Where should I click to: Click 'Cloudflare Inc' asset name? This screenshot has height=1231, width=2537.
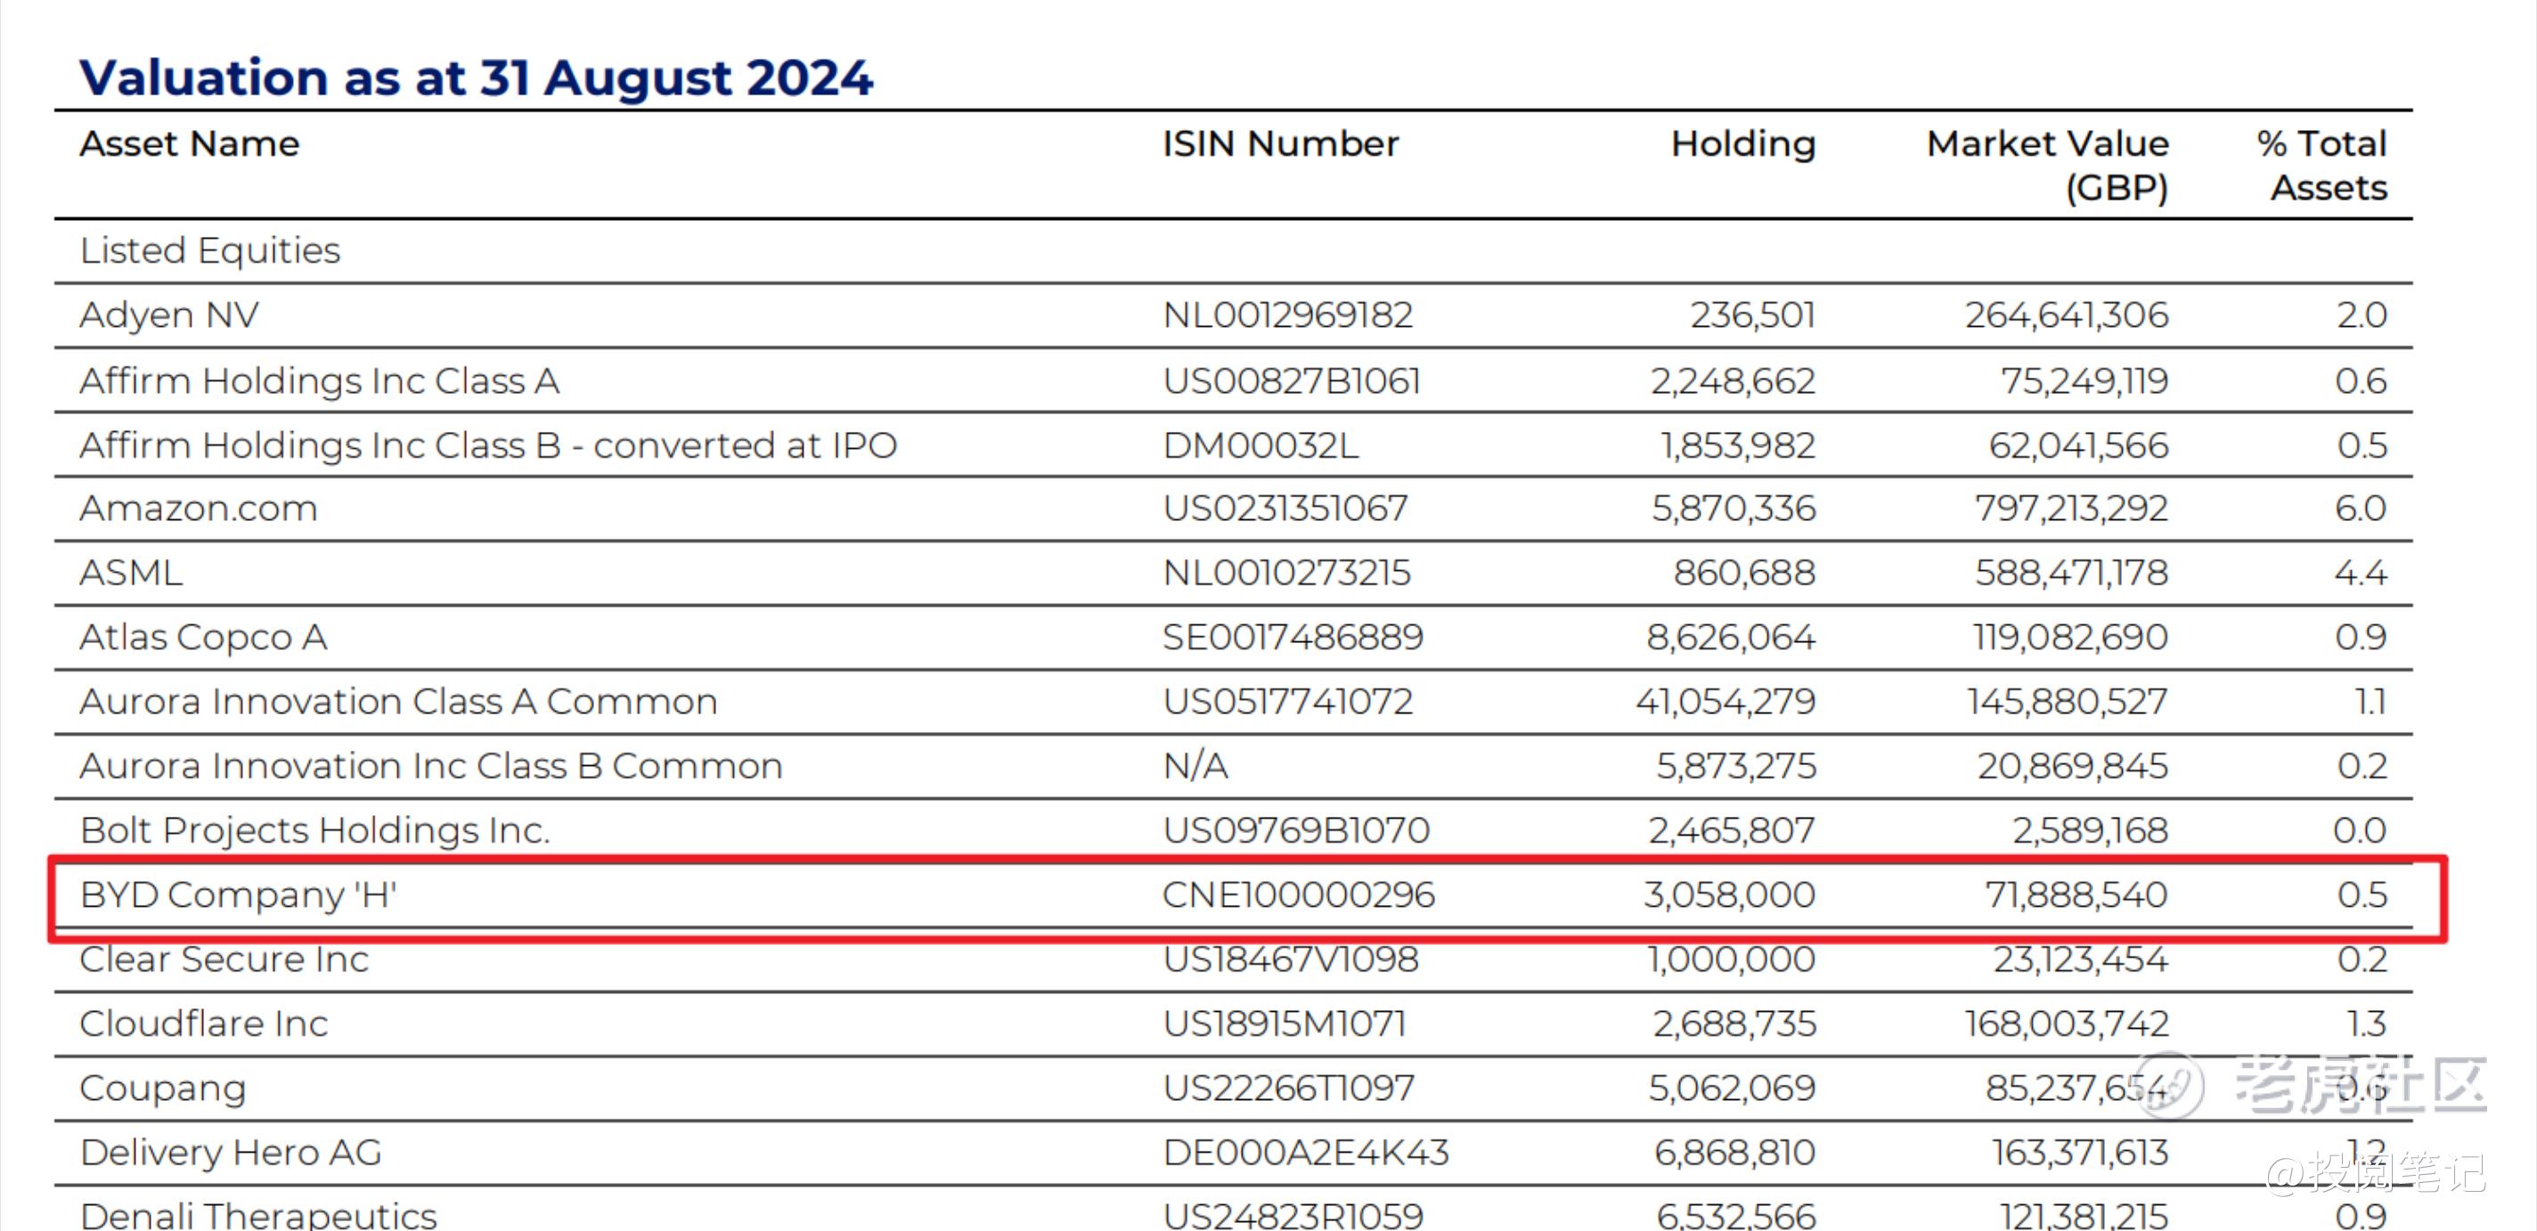pyautogui.click(x=204, y=1024)
